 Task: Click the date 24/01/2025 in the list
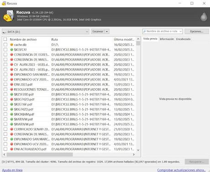[x=124, y=124]
